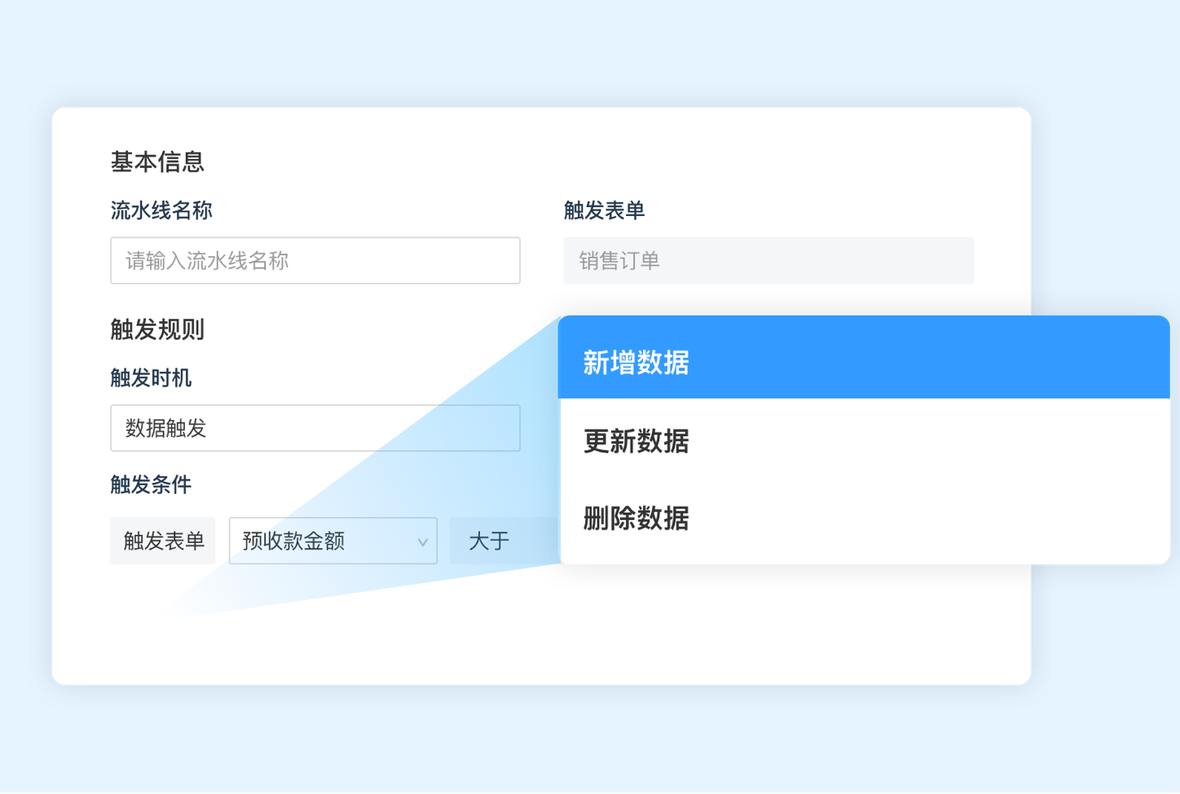Click the chevron arrow in the 预收款金额 box
This screenshot has width=1180, height=794.
coord(422,542)
